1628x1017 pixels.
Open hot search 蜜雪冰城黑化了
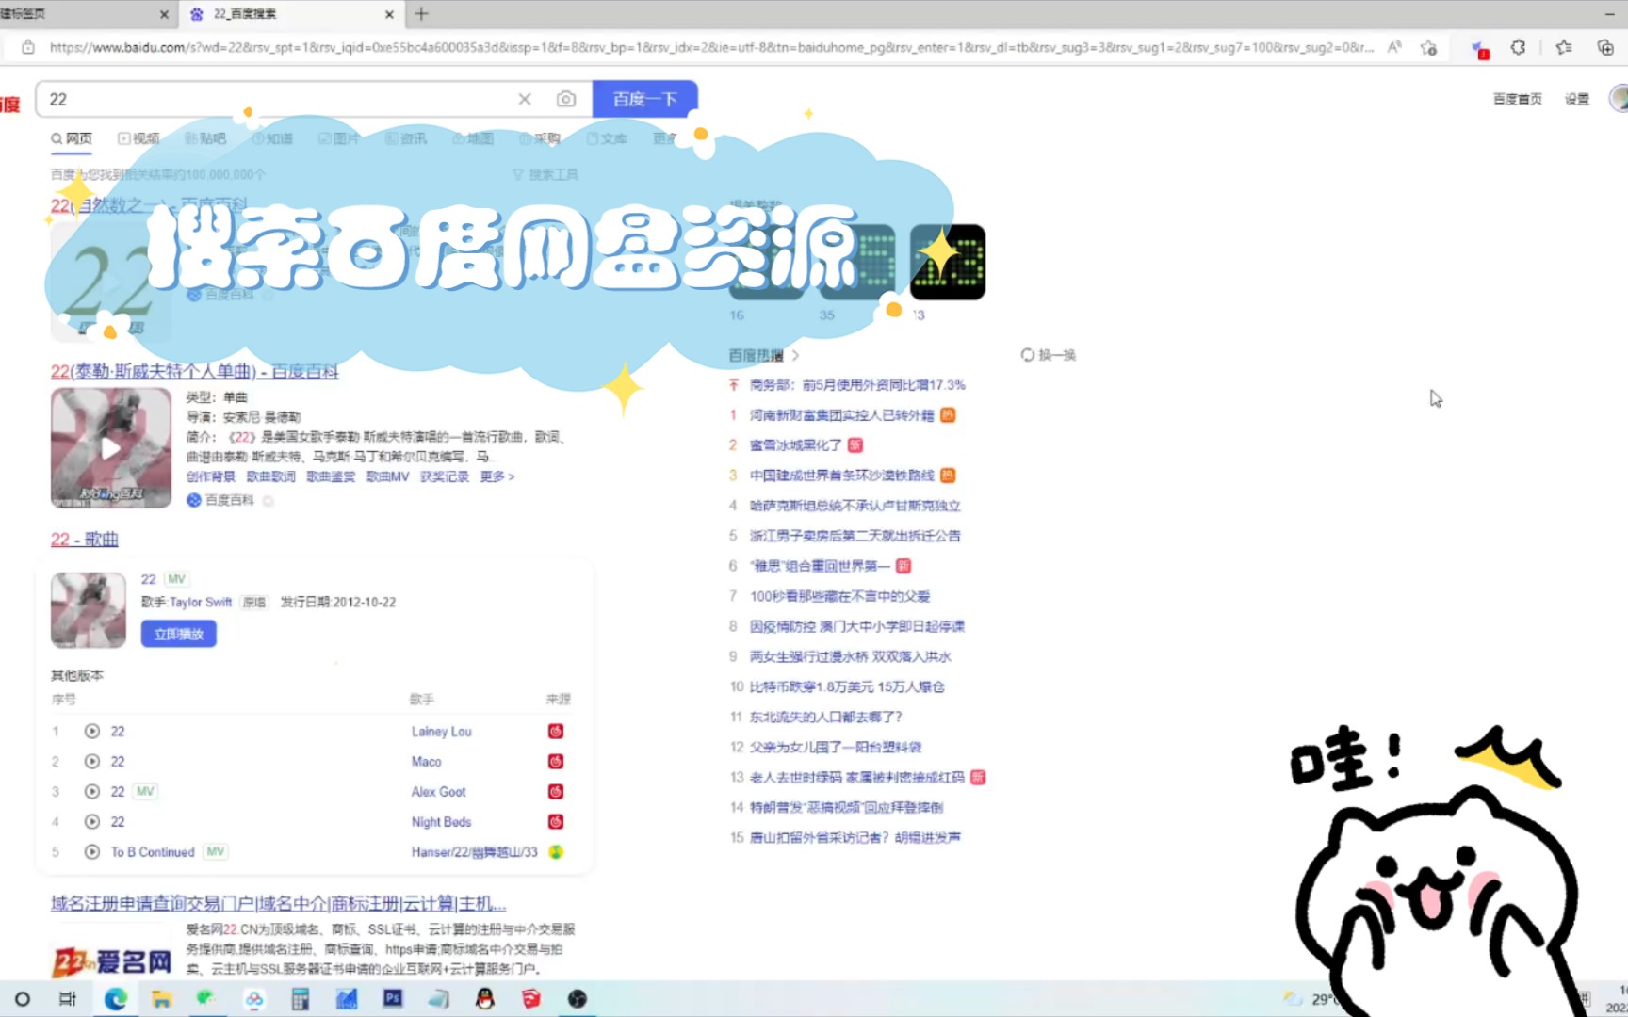click(x=795, y=445)
